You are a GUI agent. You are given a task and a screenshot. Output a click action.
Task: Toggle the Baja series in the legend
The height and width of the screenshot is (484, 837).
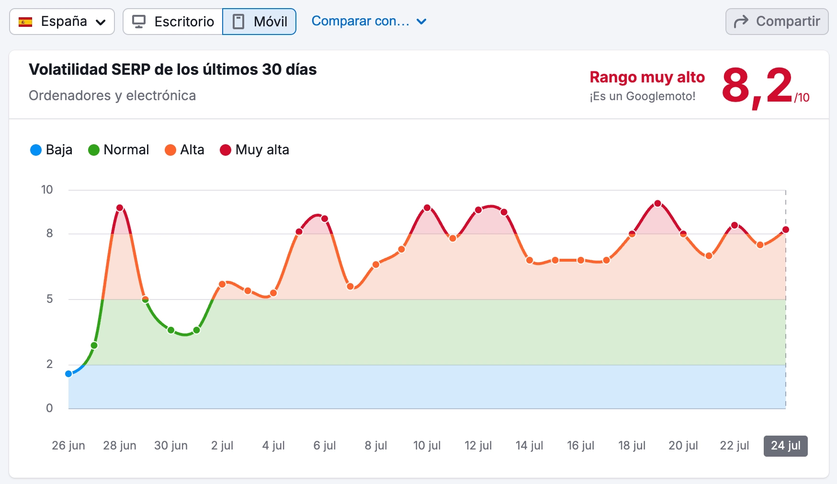coord(51,150)
